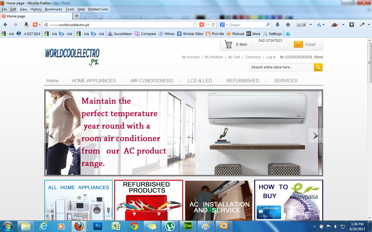Click the Log In link
This screenshot has height=232, width=372.
click(x=271, y=57)
